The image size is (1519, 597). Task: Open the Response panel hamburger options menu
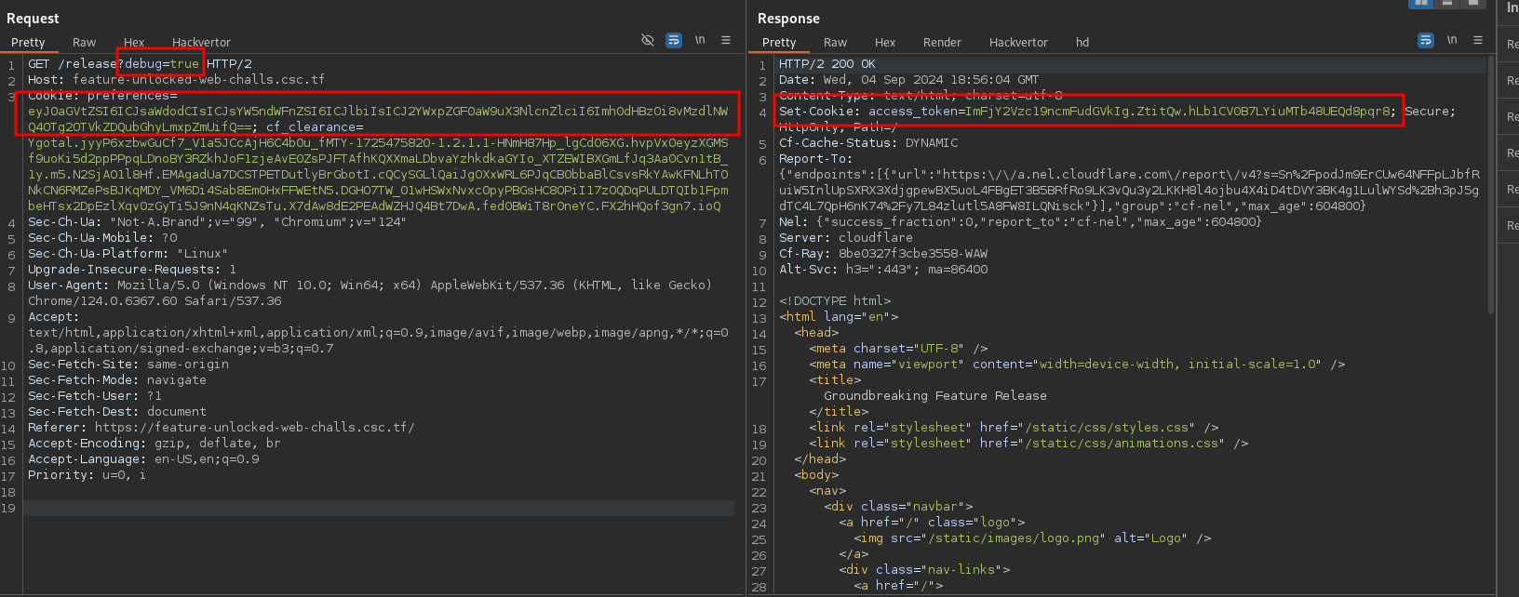(x=1478, y=40)
